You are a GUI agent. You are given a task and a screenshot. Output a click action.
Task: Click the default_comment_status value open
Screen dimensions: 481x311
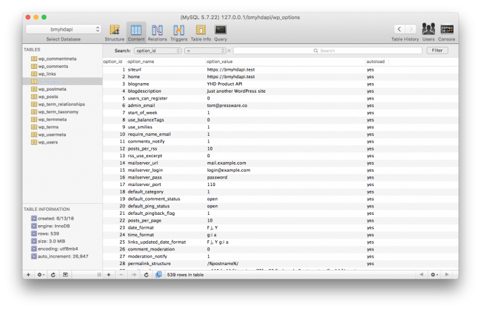coord(212,199)
